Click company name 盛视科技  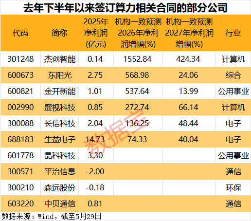(60, 107)
